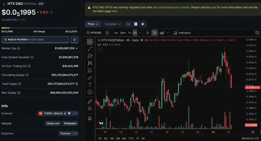The height and width of the screenshot is (141, 261).
Task: Expand the Market Cap details chevron
Action: [76, 48]
